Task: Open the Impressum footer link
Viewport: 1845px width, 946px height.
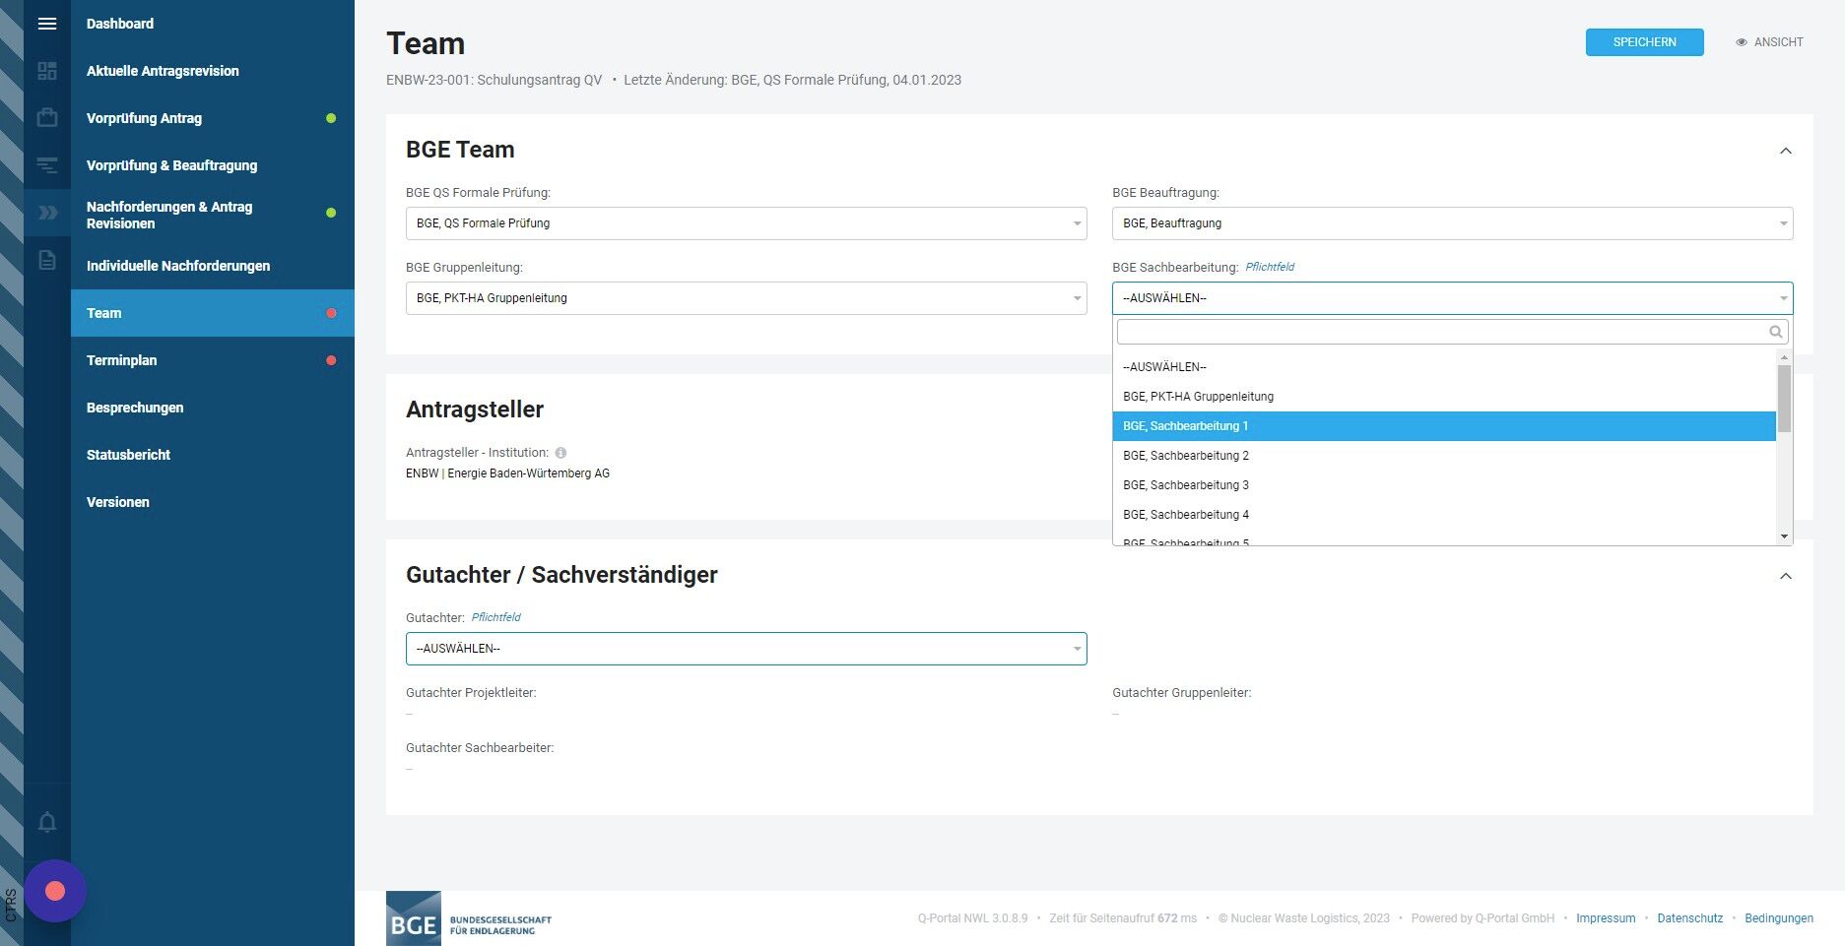Action: click(x=1605, y=918)
